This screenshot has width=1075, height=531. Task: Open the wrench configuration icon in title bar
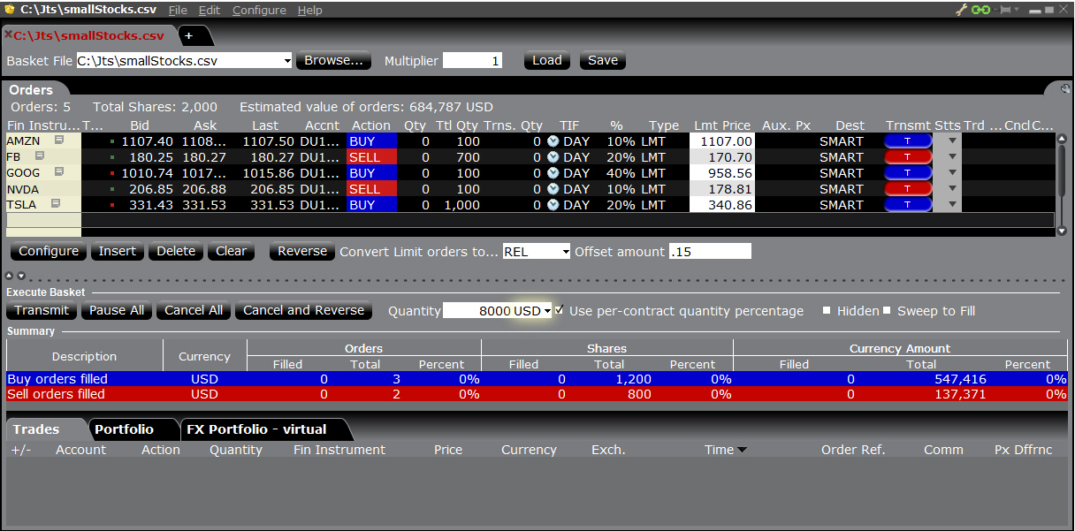pos(962,10)
